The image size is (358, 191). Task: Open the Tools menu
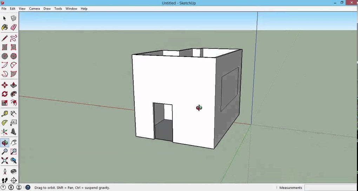[58, 9]
